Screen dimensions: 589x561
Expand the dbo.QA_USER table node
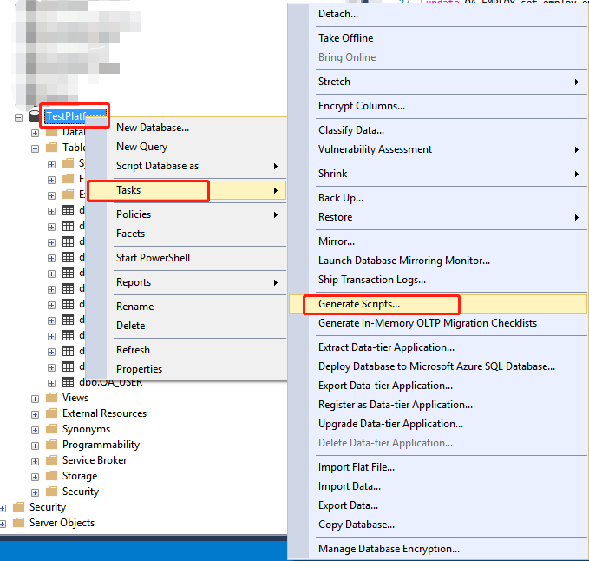pos(51,384)
